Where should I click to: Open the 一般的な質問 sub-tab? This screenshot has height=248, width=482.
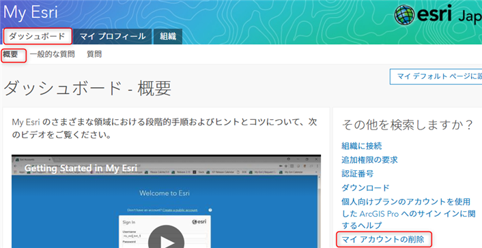coord(53,55)
